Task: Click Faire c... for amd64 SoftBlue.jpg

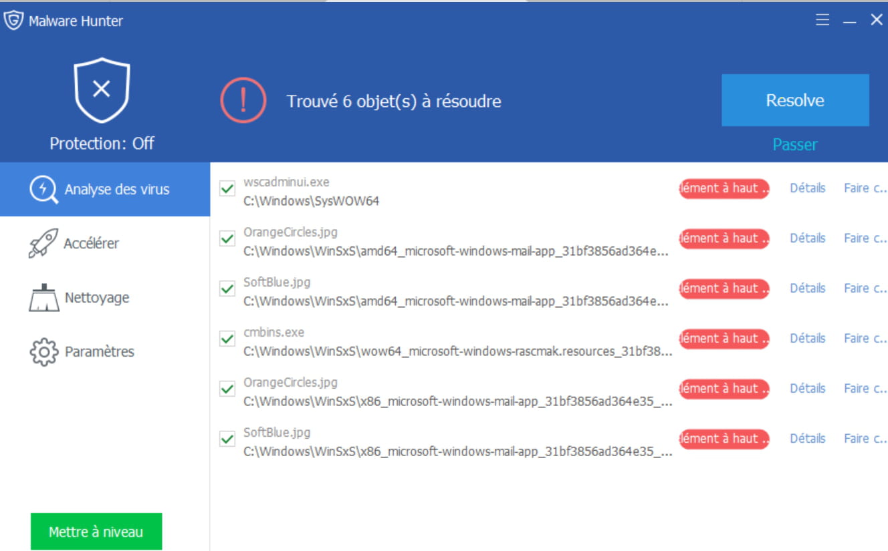Action: pyautogui.click(x=865, y=289)
